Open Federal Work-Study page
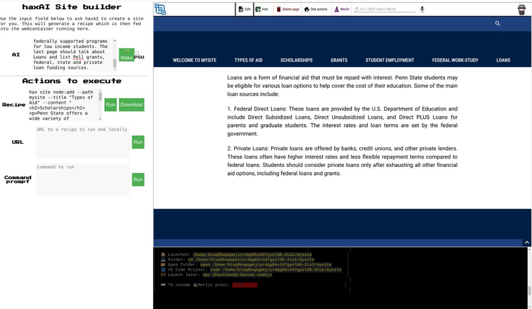This screenshot has width=532, height=309. pyautogui.click(x=455, y=60)
